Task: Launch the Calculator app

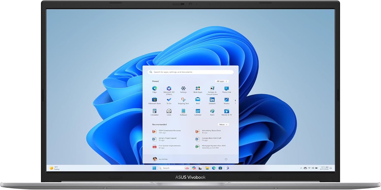Action: pos(154,111)
